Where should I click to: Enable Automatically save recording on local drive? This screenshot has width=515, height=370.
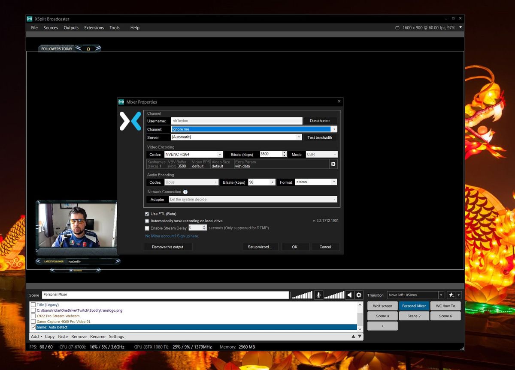pos(147,221)
